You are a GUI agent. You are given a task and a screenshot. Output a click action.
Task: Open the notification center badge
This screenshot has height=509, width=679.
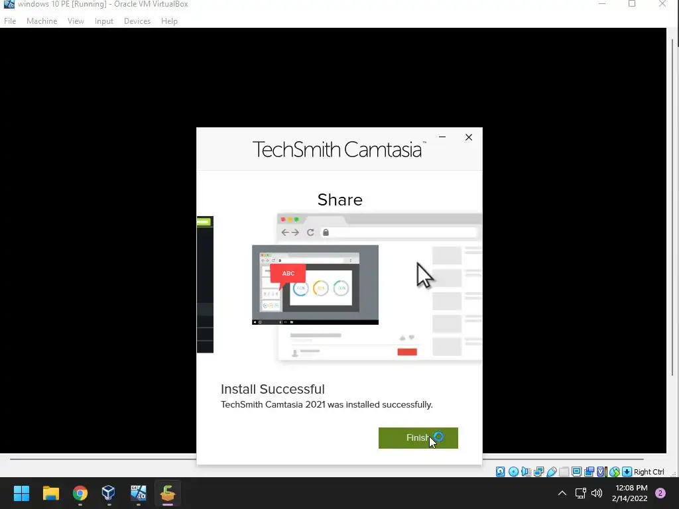point(660,493)
